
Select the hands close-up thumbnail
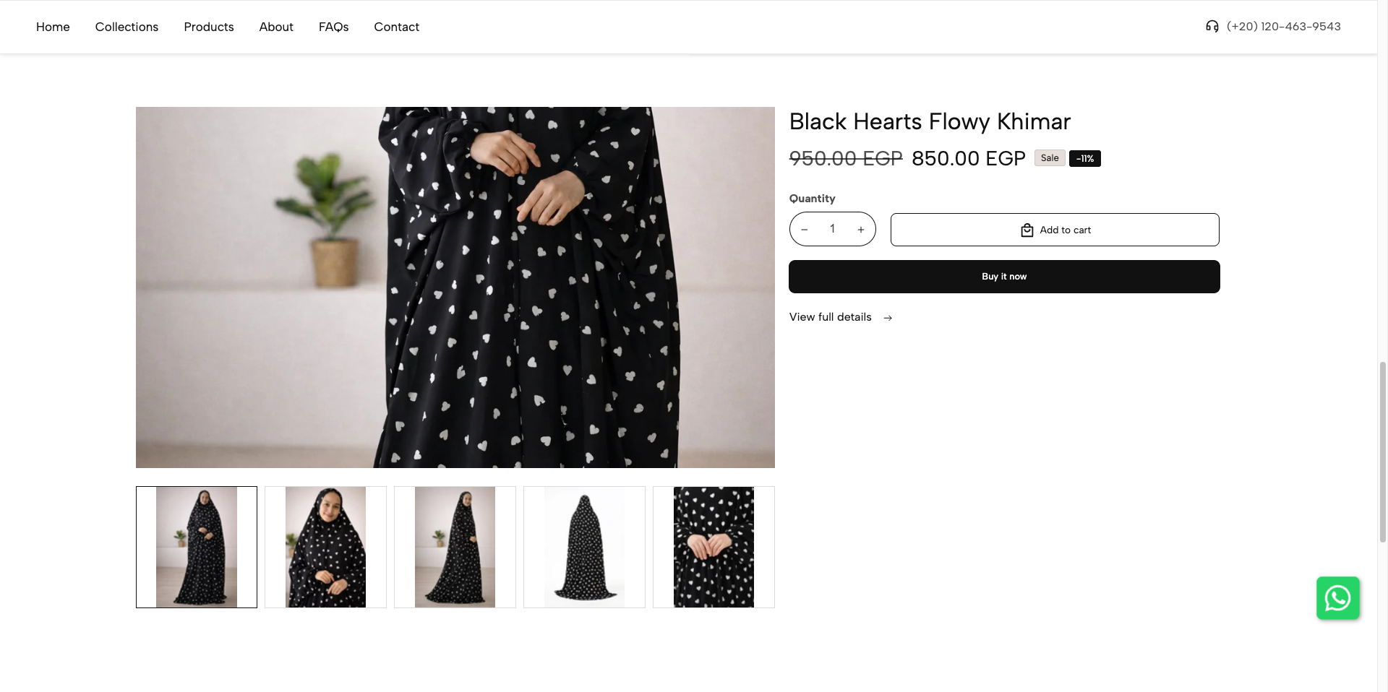pyautogui.click(x=714, y=547)
